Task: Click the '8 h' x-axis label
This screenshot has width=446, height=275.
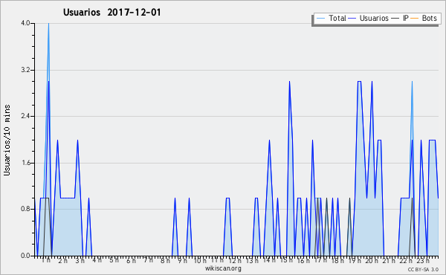Action: click(x=165, y=260)
